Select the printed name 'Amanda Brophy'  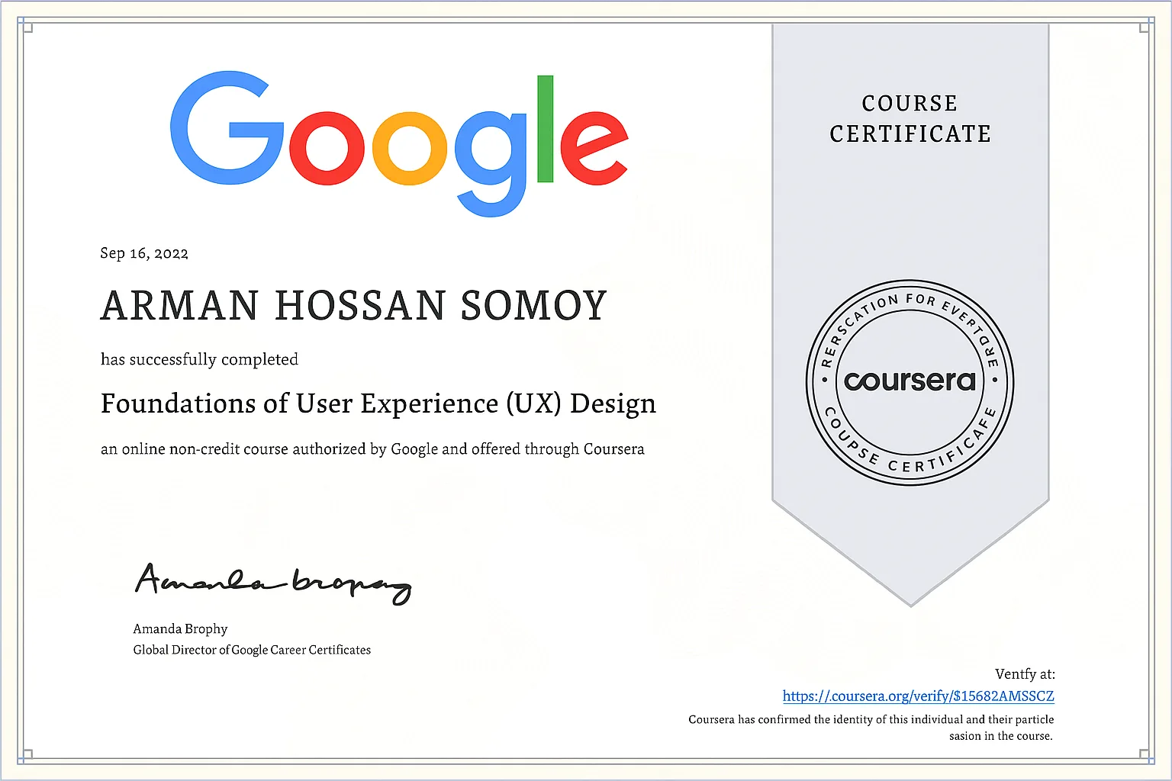tap(180, 628)
